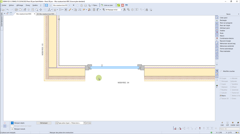Image resolution: width=240 pixels, height=134 pixels.
Task: Open the folder icon in the toolbar
Action: pyautogui.click(x=3, y=10)
